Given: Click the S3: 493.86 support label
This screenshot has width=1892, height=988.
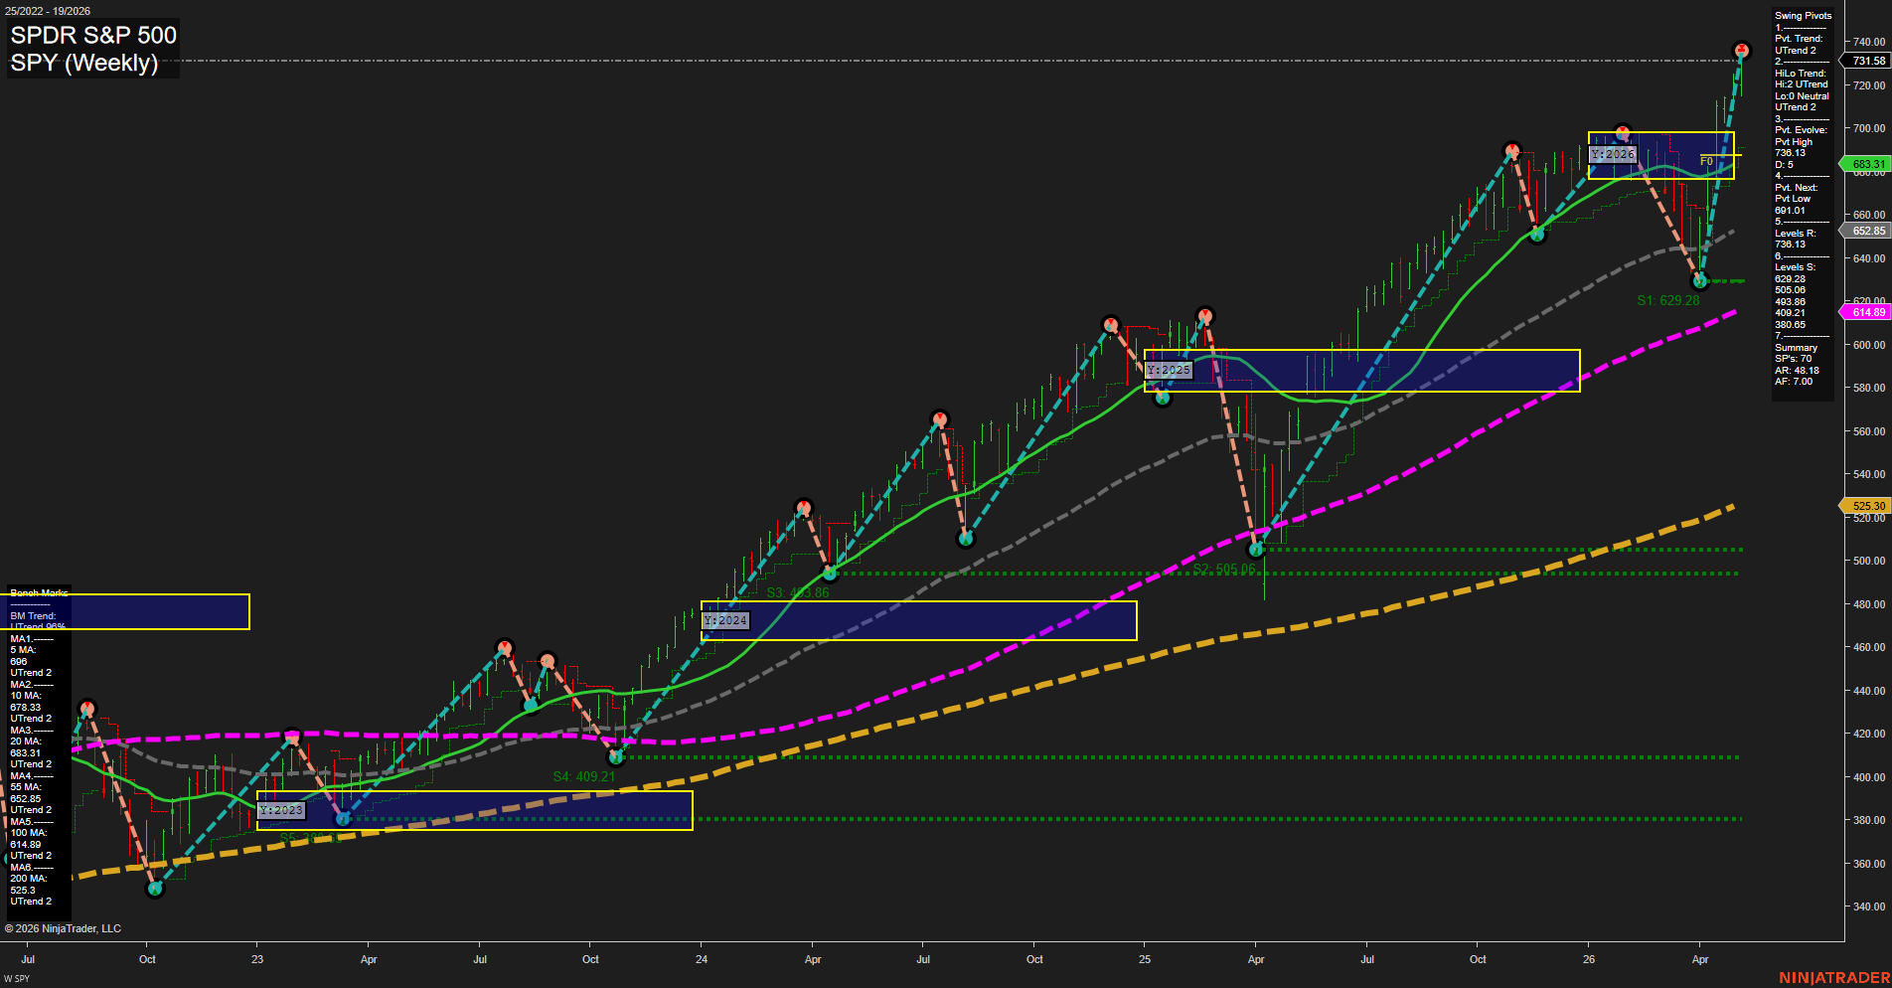Looking at the screenshot, I should click(798, 592).
